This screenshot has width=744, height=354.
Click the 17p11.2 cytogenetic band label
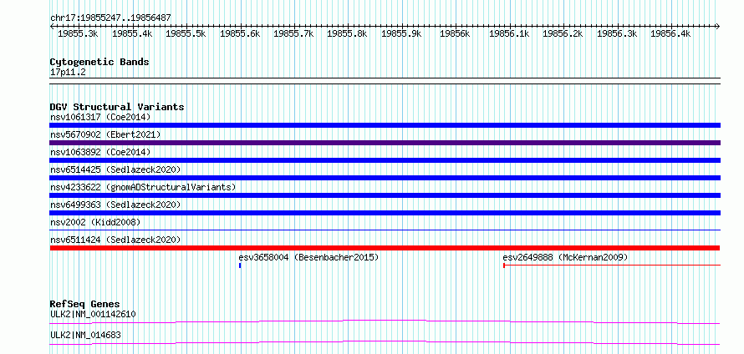click(x=68, y=73)
